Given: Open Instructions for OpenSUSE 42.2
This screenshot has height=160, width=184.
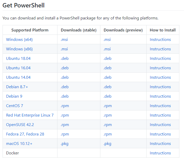Looking at the screenshot, I should pyautogui.click(x=160, y=125).
